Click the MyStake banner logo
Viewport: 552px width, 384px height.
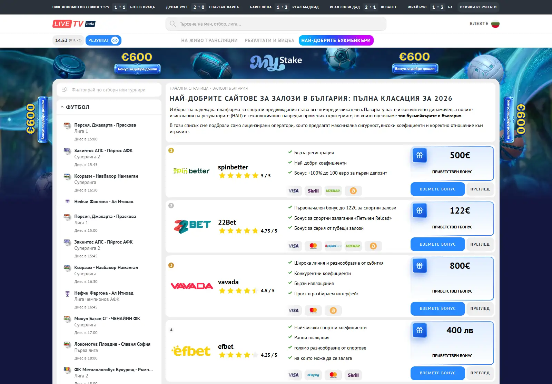click(276, 62)
